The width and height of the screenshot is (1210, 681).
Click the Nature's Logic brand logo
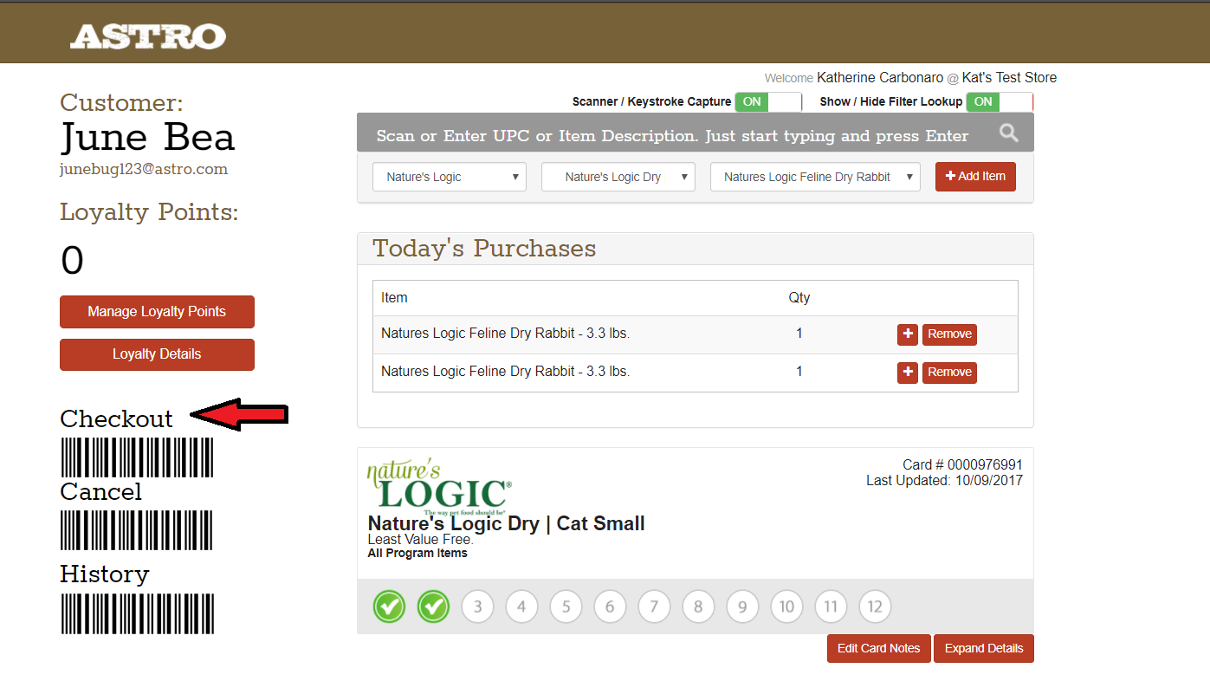point(439,488)
